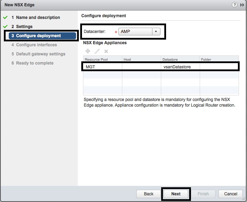Open step 2 Settings

(x=24, y=27)
